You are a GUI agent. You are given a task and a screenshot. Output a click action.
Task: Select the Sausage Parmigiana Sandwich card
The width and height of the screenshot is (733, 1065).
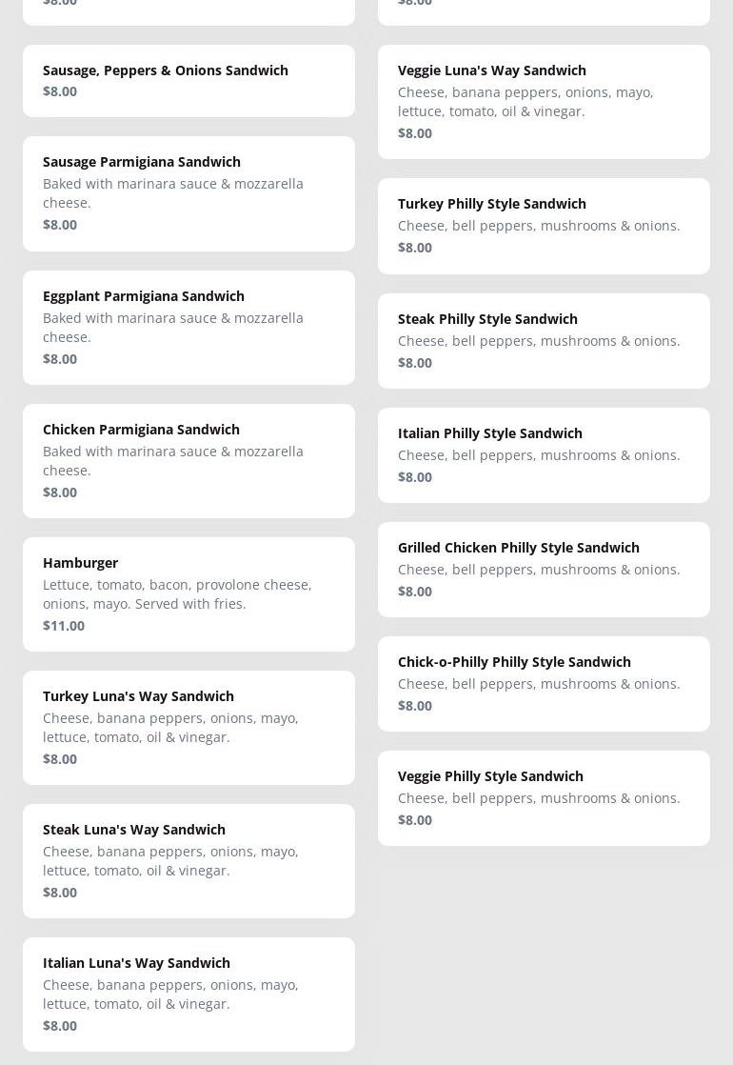click(x=188, y=193)
